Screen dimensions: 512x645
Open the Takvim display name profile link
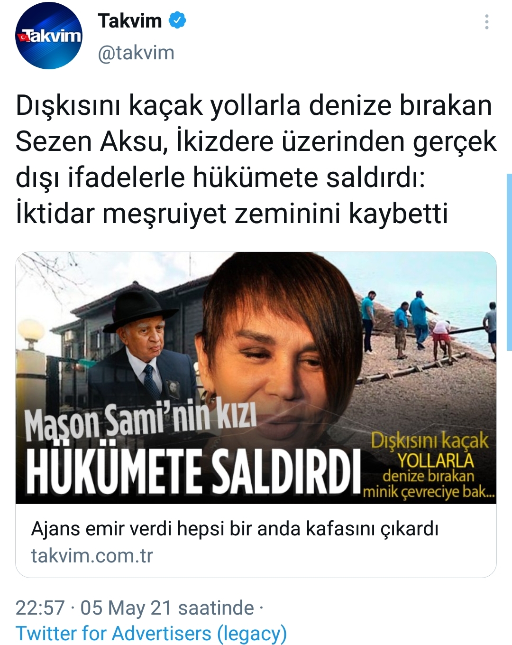tap(130, 20)
